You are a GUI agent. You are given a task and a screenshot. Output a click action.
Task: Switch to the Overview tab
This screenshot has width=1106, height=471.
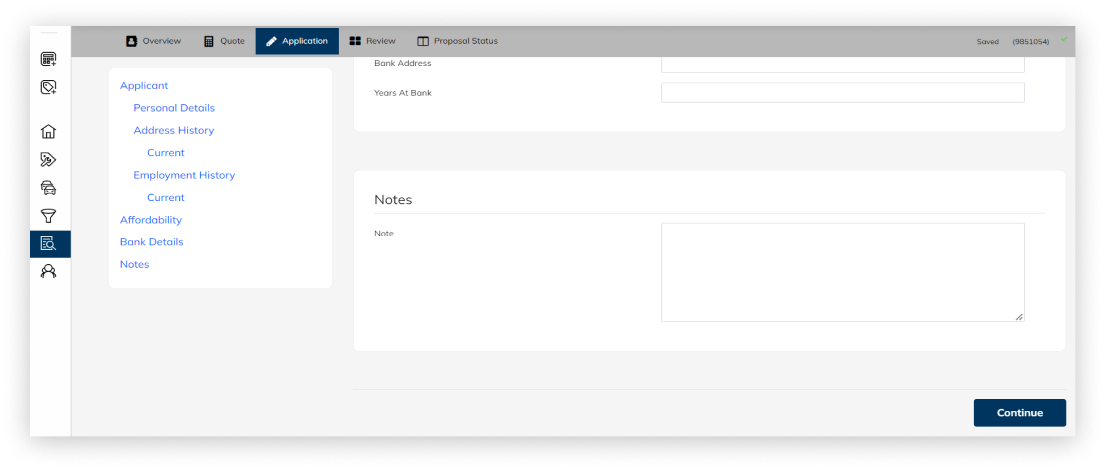[x=153, y=41]
